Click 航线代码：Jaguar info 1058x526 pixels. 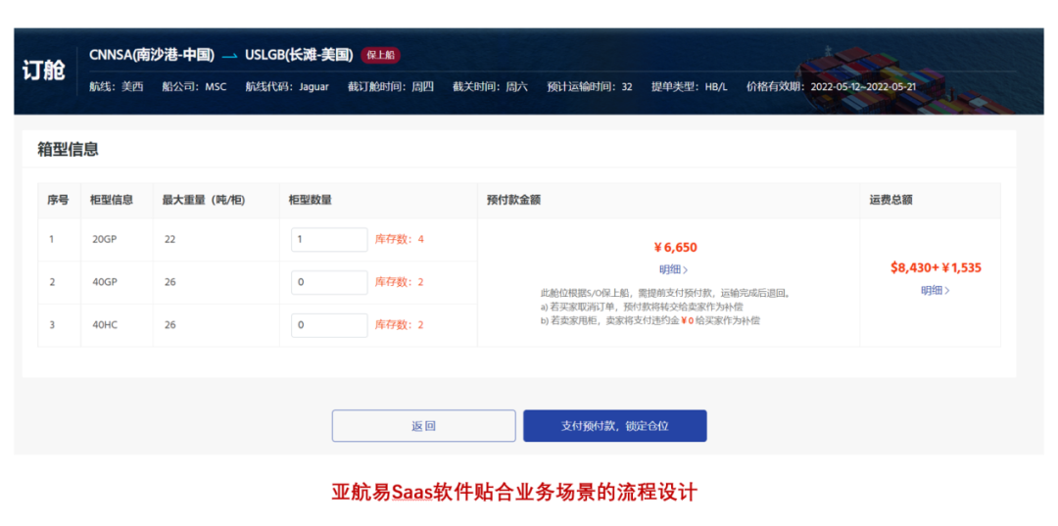click(x=287, y=86)
